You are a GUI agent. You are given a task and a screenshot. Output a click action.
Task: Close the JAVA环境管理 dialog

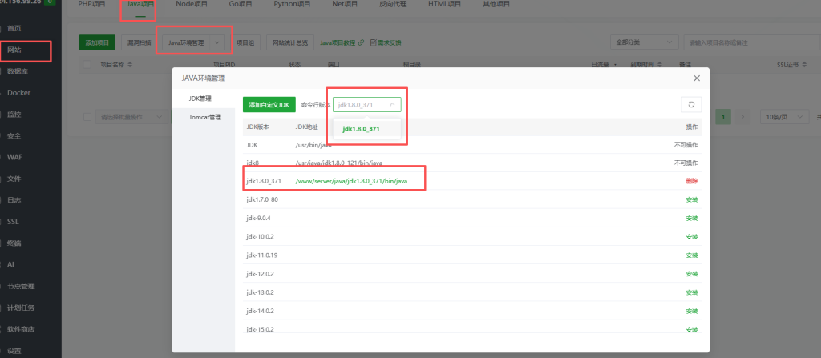(x=697, y=78)
